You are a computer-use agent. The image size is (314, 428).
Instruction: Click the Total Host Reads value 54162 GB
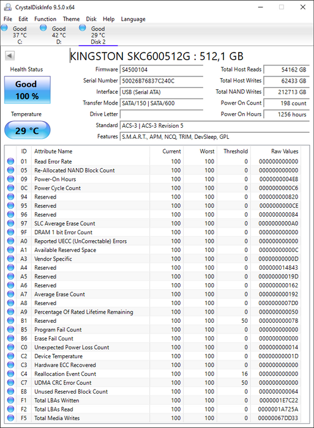(x=286, y=70)
